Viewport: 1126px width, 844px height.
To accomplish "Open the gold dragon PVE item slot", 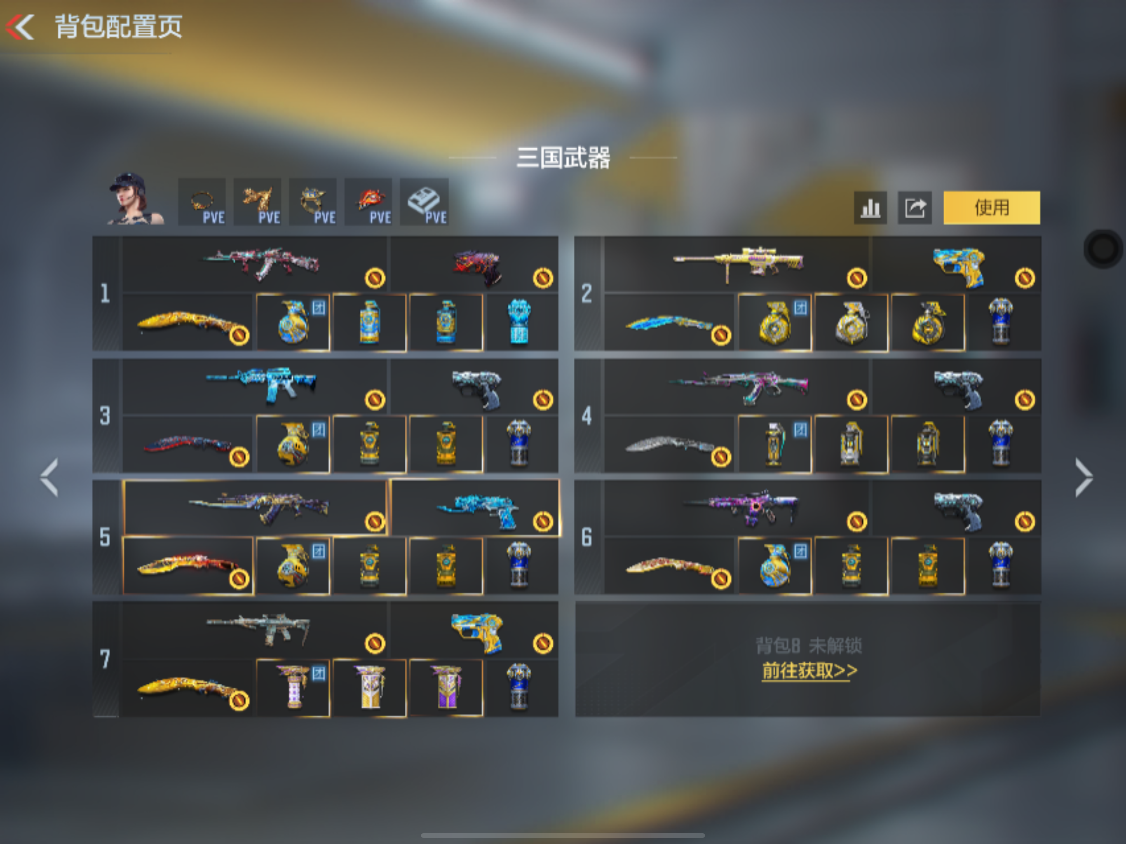I will [257, 202].
